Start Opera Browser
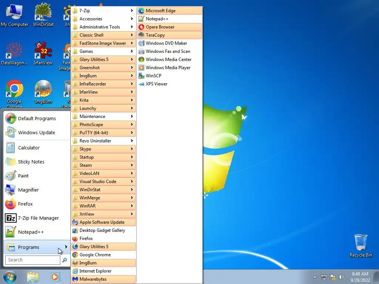The height and width of the screenshot is (284, 379). (170, 27)
